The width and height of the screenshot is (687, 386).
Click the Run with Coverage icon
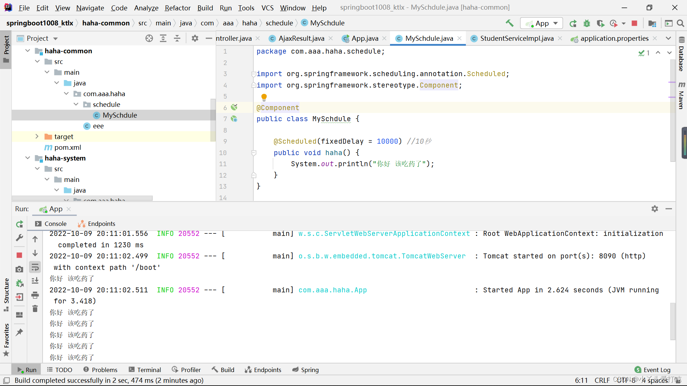600,23
